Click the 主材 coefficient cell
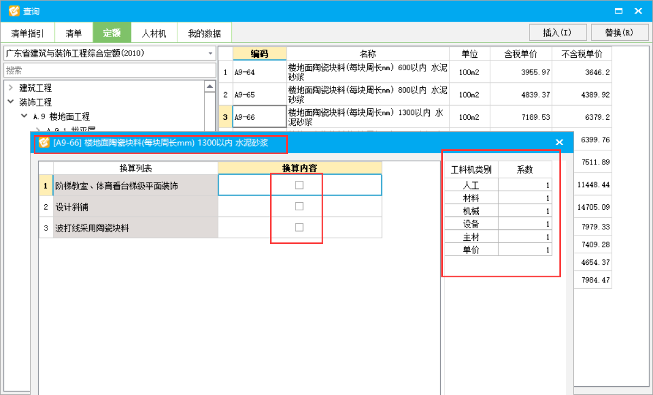The image size is (653, 395). click(x=525, y=237)
